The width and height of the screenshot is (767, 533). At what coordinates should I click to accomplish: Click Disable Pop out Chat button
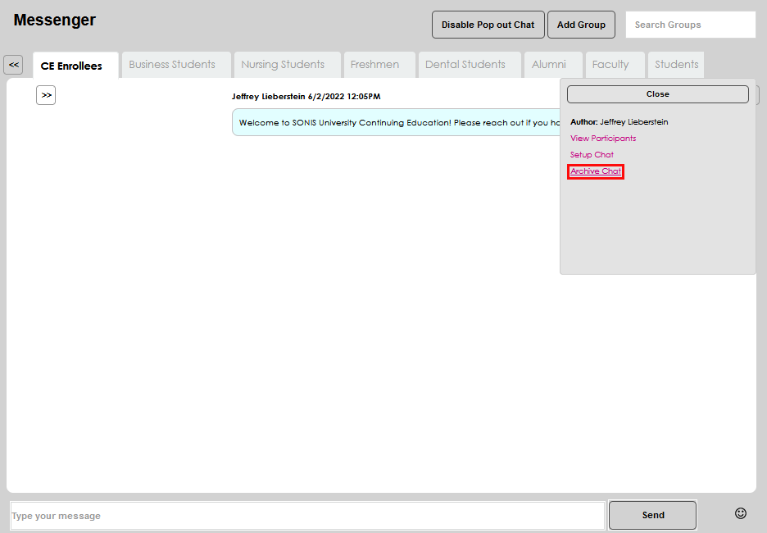pyautogui.click(x=488, y=25)
